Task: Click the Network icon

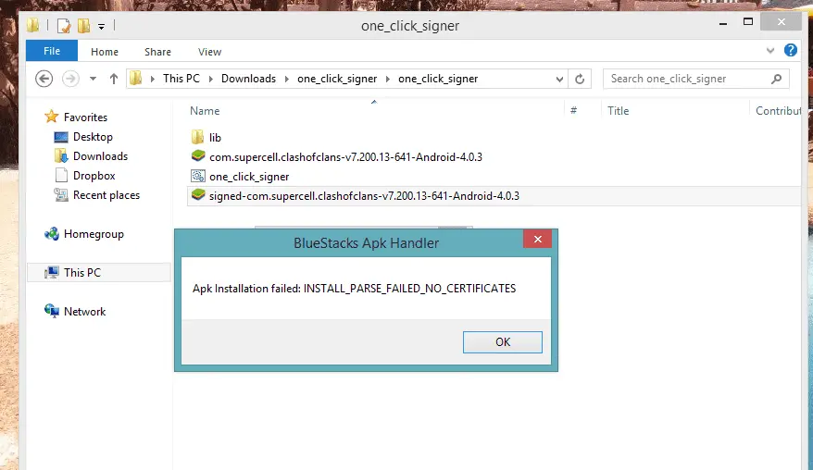Action: click(x=52, y=311)
